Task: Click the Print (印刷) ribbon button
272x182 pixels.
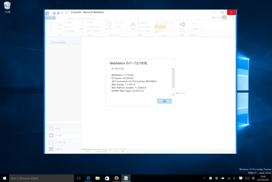Action: point(159,31)
